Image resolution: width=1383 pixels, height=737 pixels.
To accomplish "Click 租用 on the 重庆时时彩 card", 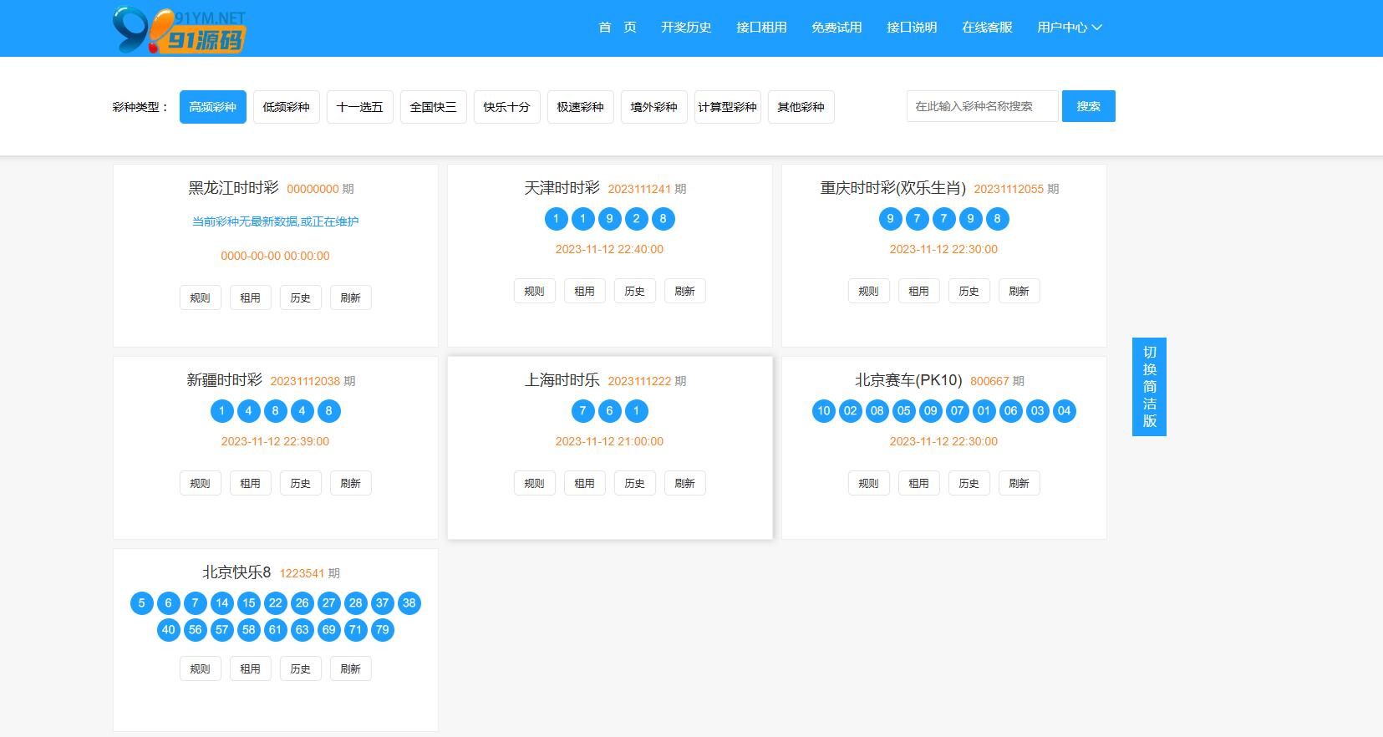I will (x=919, y=291).
